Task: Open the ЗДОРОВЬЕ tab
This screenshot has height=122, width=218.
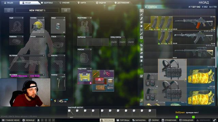Action: pyautogui.click(x=47, y=3)
